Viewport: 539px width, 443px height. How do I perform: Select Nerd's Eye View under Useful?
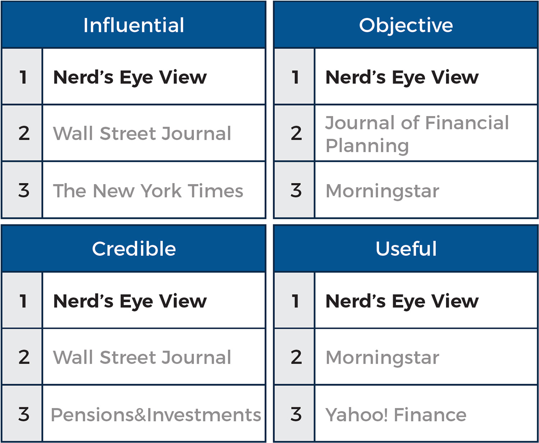pyautogui.click(x=402, y=301)
